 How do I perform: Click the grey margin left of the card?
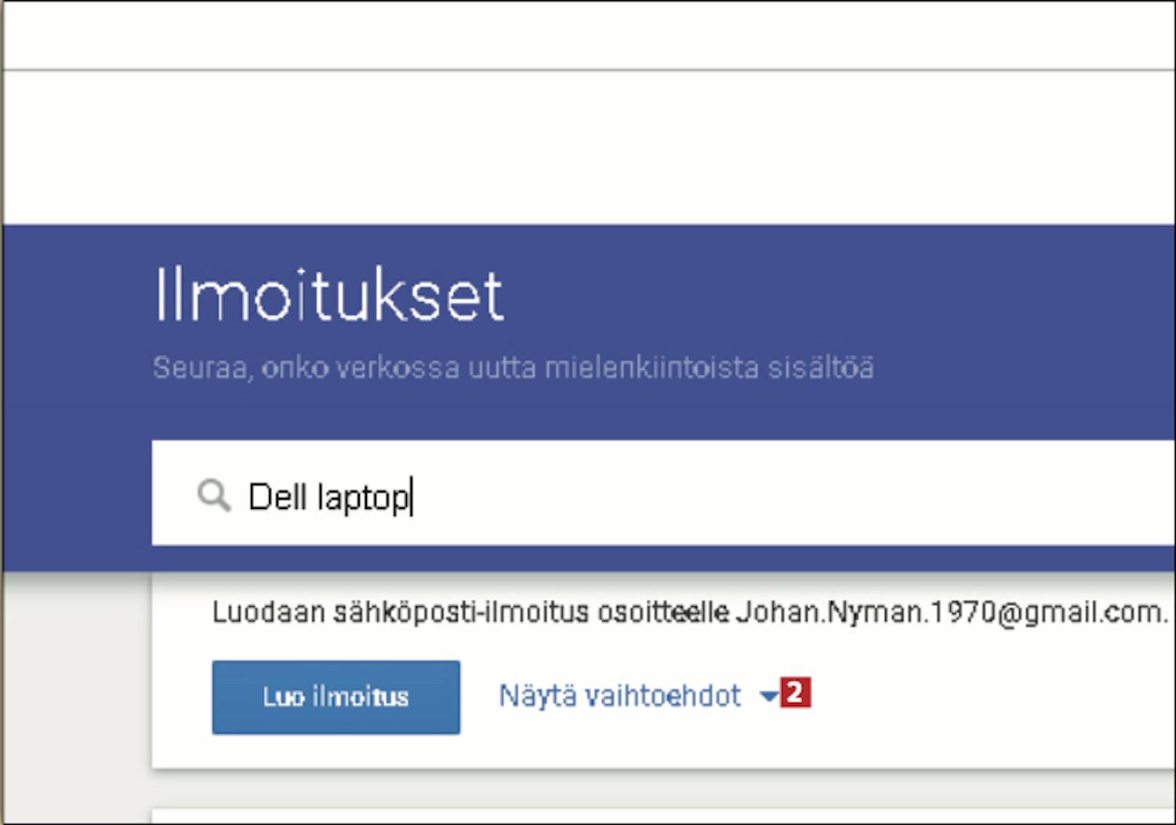pos(74,690)
